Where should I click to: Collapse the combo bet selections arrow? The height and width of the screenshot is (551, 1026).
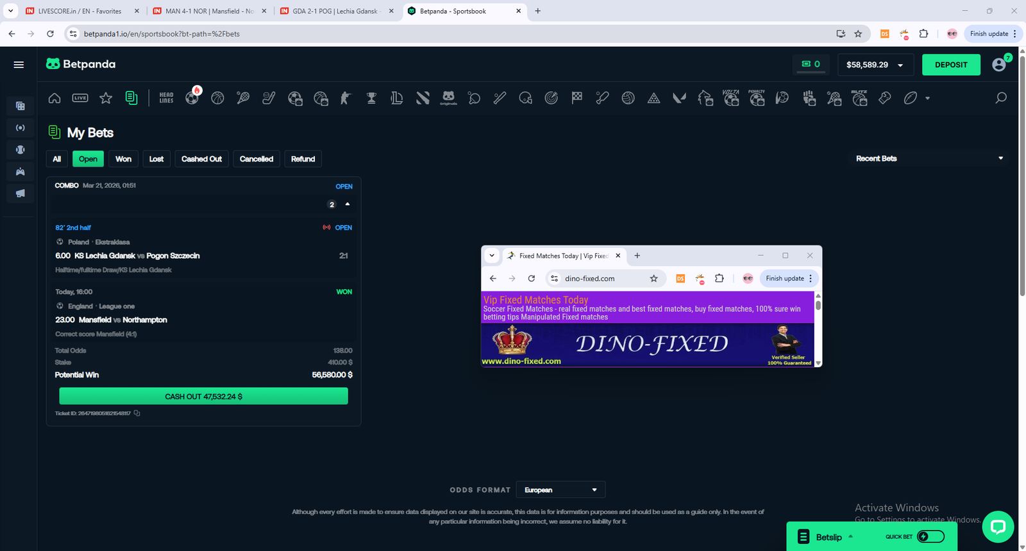pyautogui.click(x=348, y=204)
